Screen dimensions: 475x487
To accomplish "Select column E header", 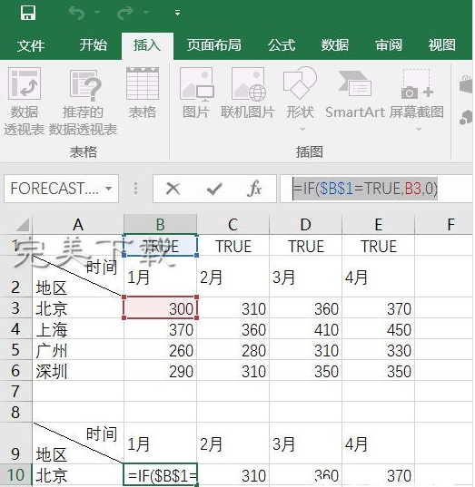I will (x=378, y=225).
